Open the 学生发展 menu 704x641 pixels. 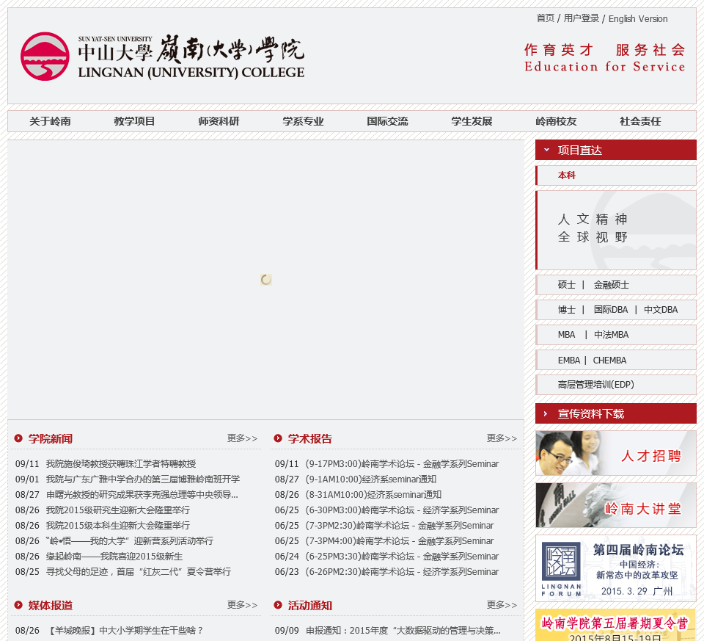click(472, 121)
